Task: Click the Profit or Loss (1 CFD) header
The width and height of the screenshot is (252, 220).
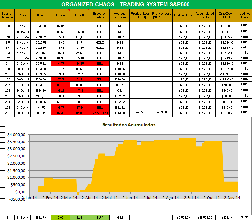Action: pyautogui.click(x=140, y=16)
